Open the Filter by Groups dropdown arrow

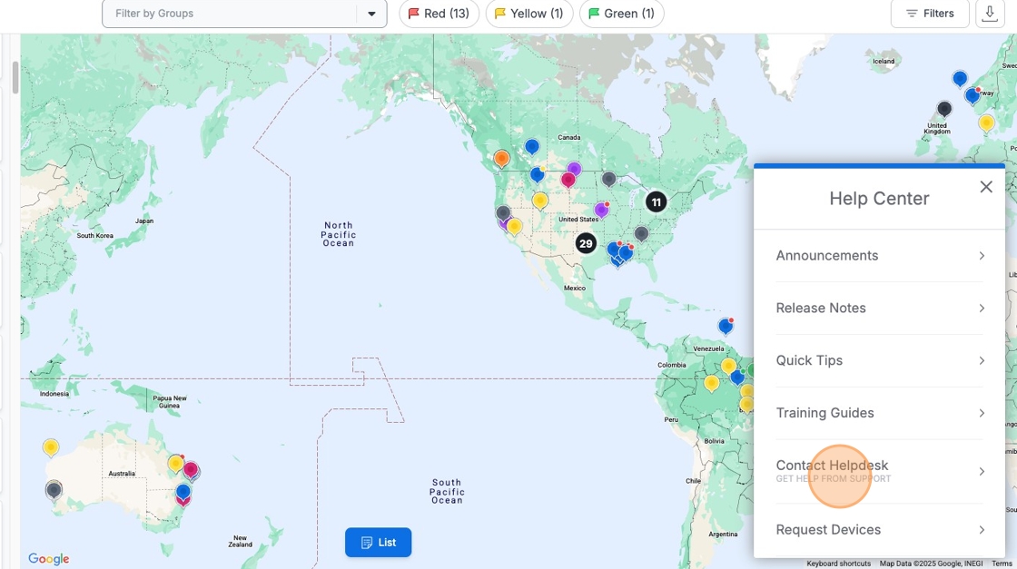point(371,14)
